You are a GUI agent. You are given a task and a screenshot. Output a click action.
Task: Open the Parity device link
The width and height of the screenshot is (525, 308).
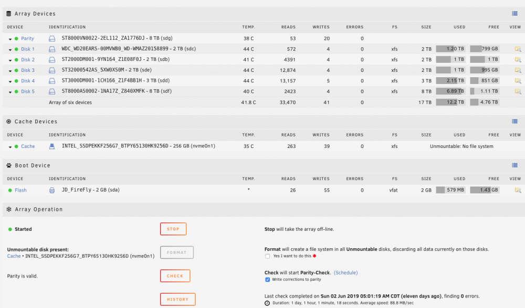pos(27,38)
